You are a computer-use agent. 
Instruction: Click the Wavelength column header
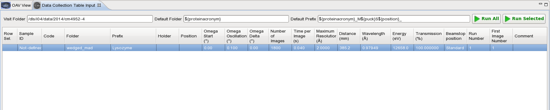(376, 36)
